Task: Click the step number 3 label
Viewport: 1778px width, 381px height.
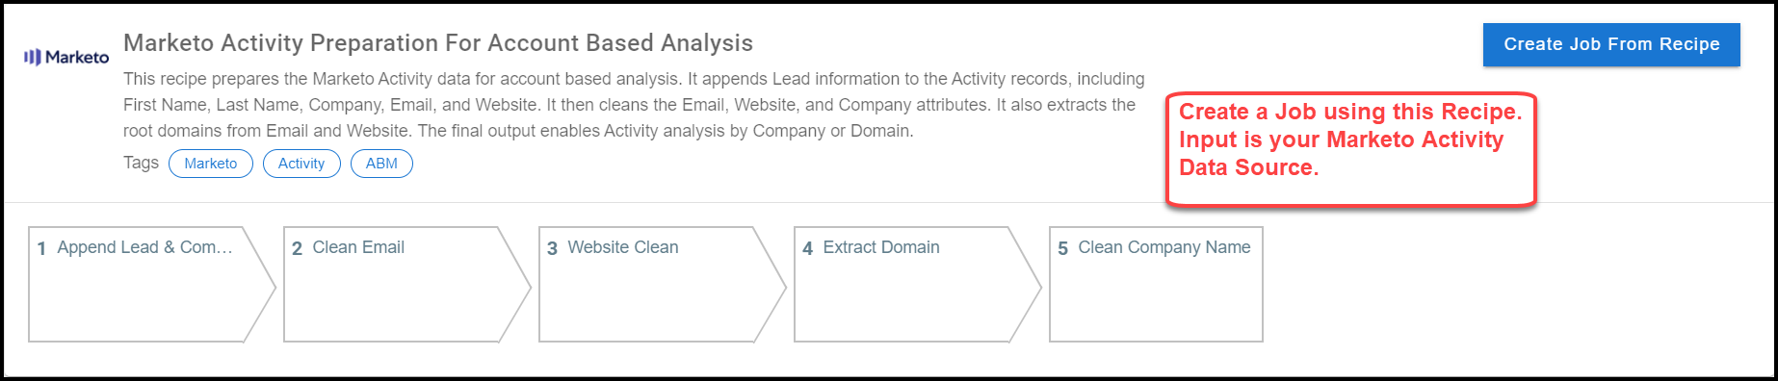Action: coord(552,248)
